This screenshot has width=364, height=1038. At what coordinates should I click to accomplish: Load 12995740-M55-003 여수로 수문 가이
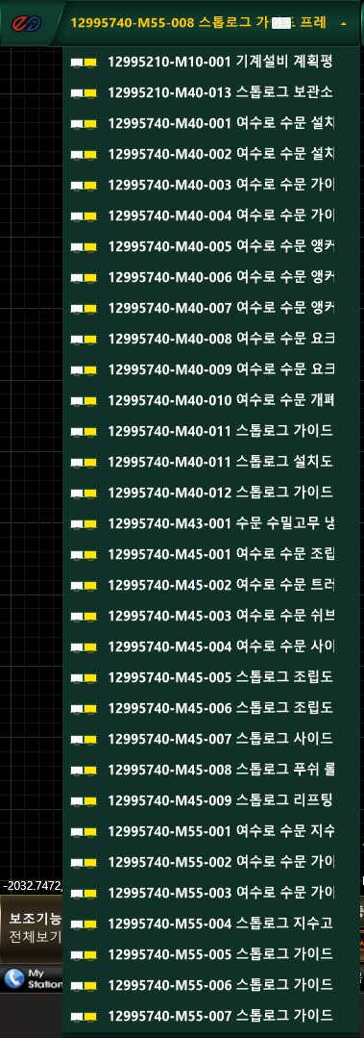coord(210,893)
